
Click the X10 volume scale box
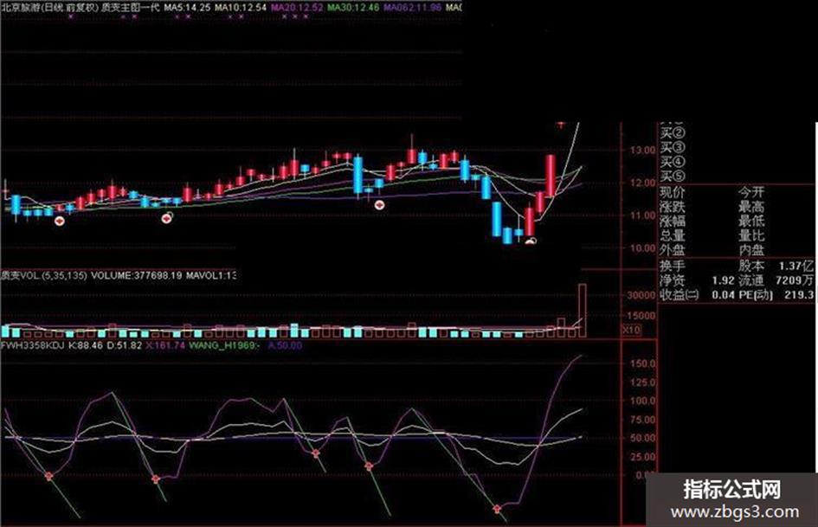coord(631,331)
